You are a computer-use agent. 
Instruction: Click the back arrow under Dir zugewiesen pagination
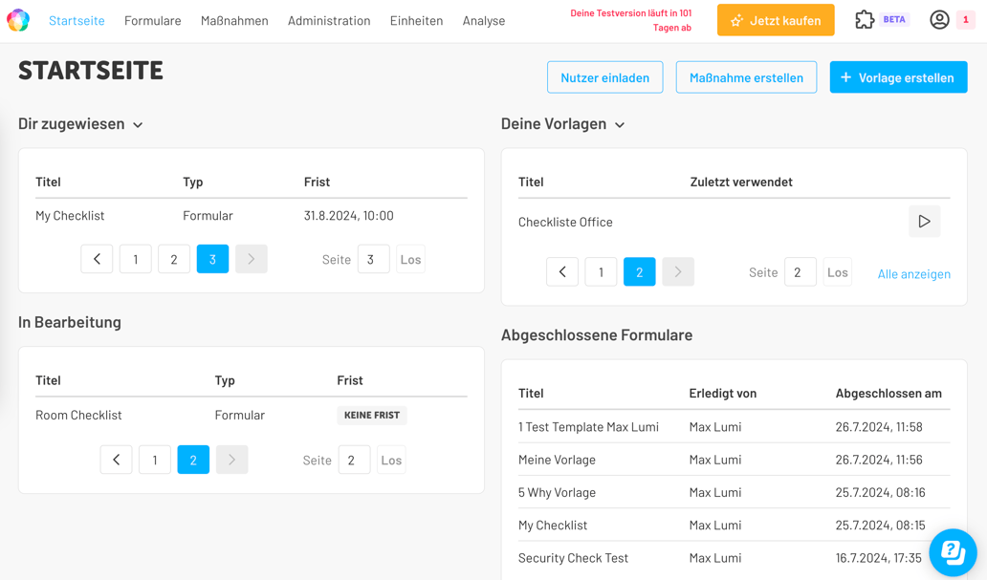pyautogui.click(x=96, y=258)
